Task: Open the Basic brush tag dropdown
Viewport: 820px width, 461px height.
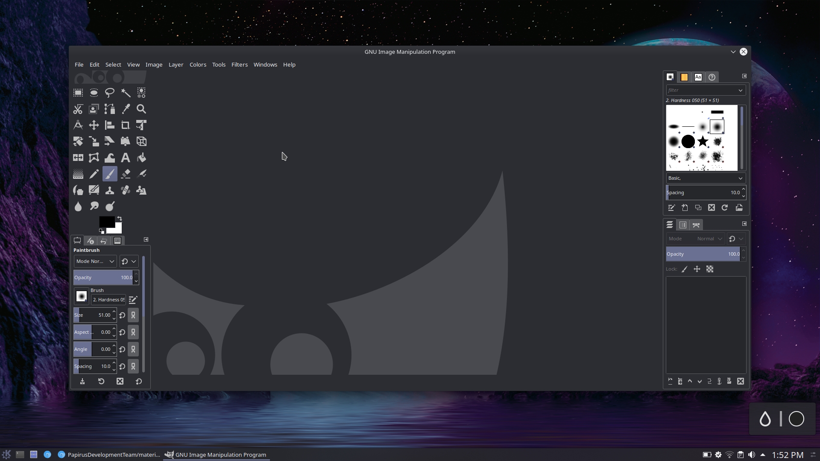Action: [706, 178]
